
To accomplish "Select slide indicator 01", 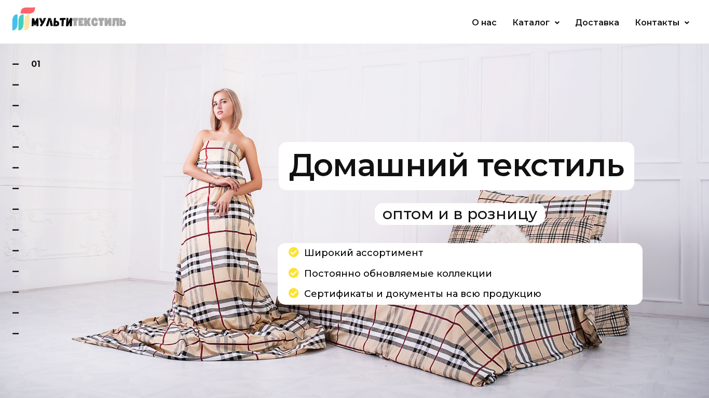I will click(x=36, y=64).
